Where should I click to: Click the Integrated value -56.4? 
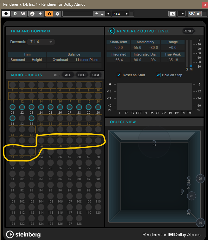[x=118, y=60]
